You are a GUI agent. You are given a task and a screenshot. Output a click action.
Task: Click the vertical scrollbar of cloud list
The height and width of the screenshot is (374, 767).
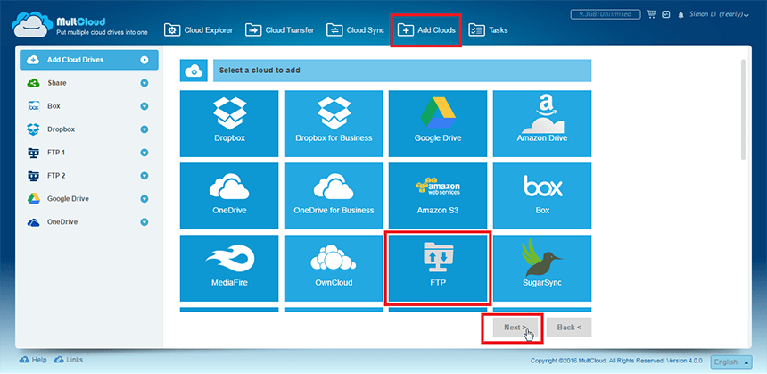(x=743, y=110)
